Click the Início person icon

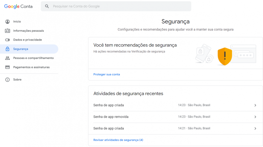pyautogui.click(x=7, y=22)
